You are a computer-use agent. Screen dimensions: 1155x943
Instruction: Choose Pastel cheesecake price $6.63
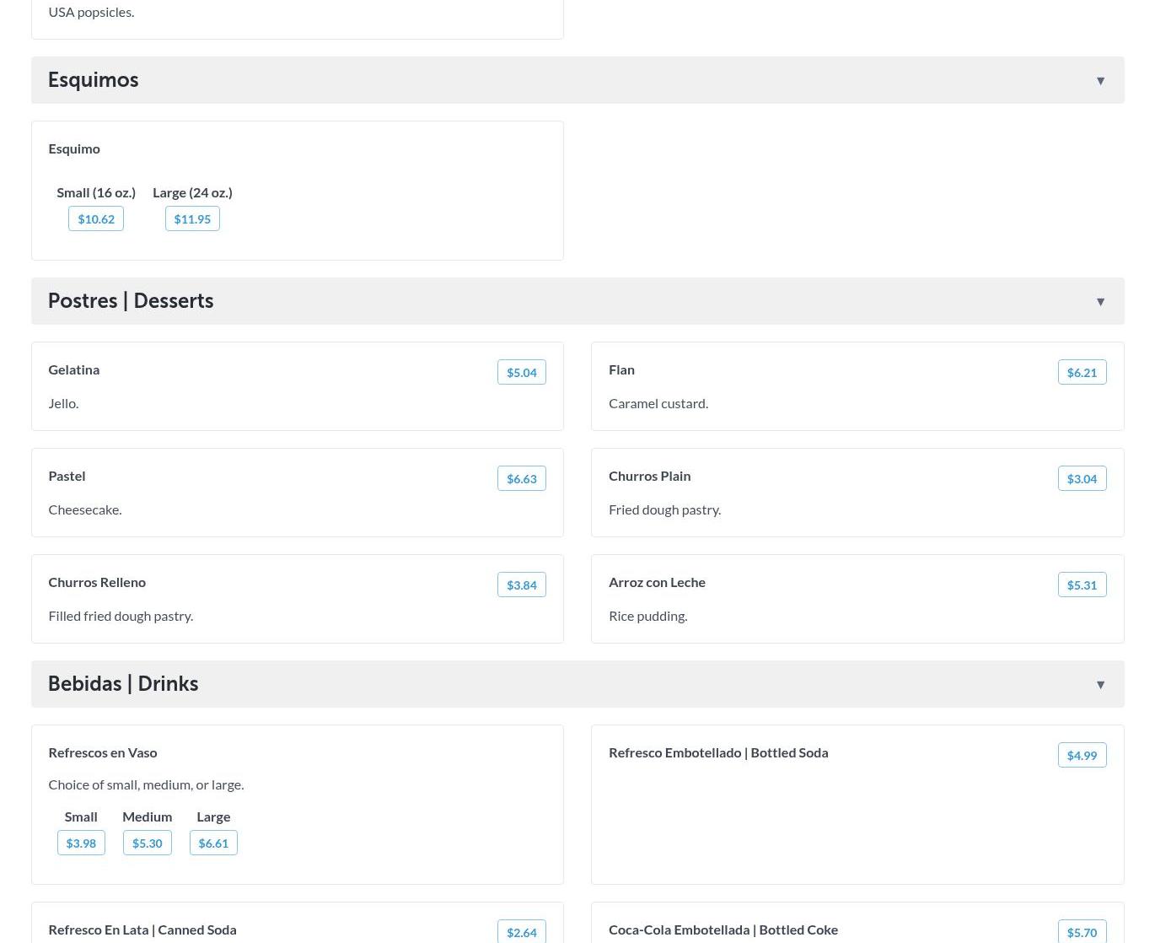click(x=521, y=479)
